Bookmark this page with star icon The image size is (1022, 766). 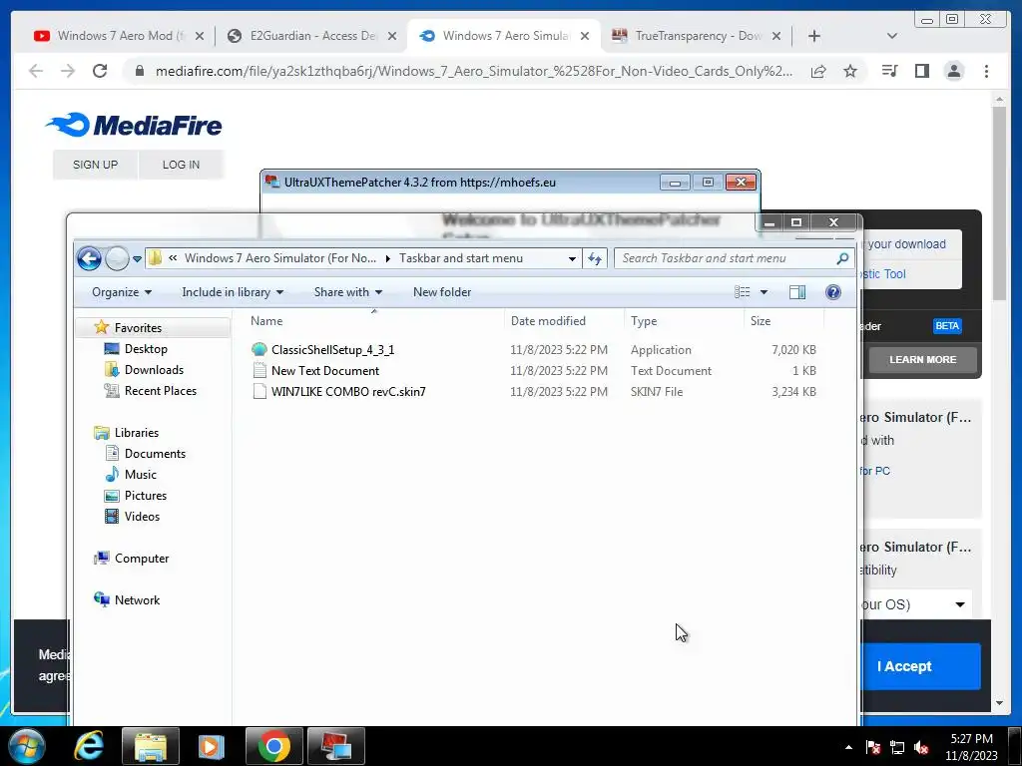850,71
